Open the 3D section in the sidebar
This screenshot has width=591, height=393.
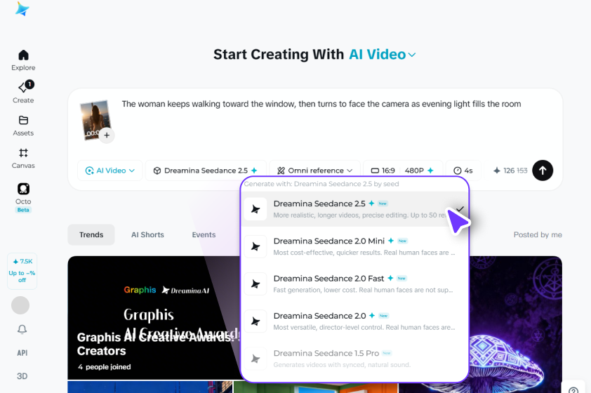pyautogui.click(x=22, y=376)
